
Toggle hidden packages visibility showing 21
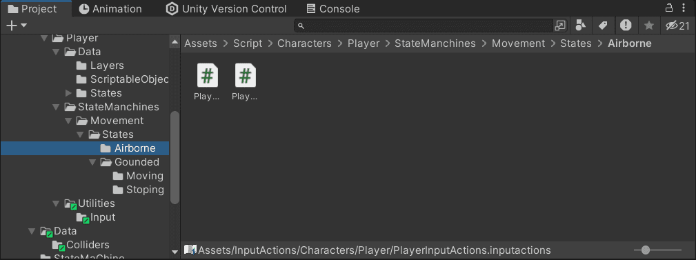[678, 26]
